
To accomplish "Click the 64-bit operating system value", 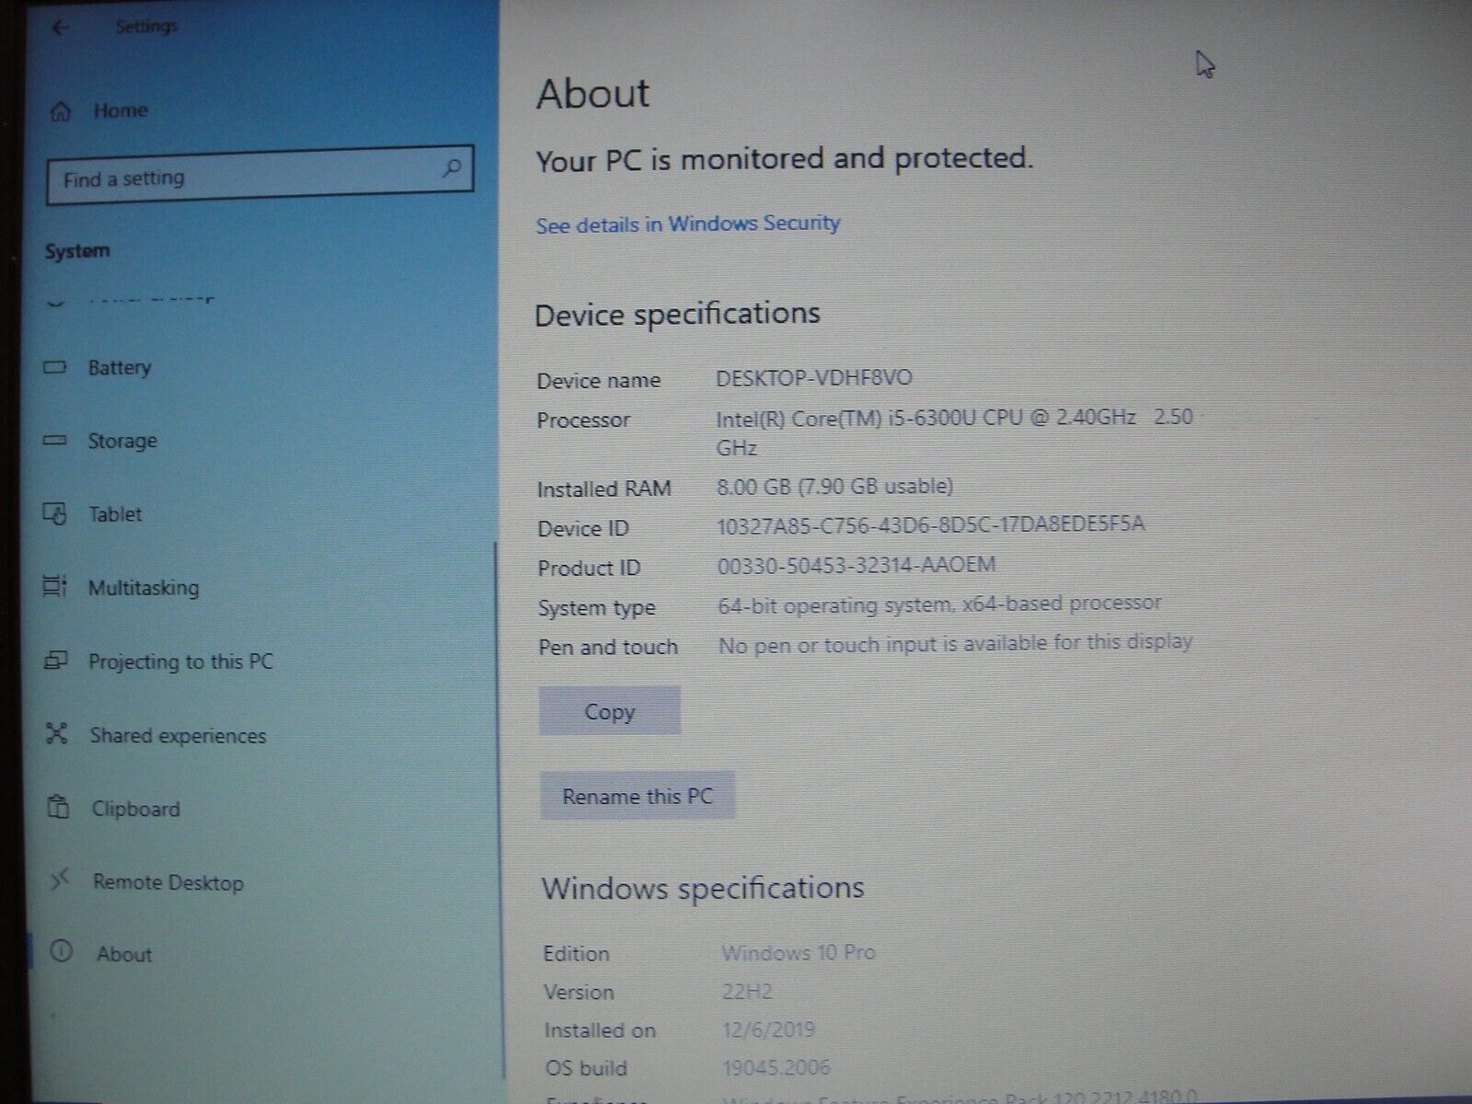I will (x=939, y=604).
